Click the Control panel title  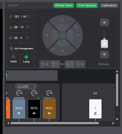(13, 5)
